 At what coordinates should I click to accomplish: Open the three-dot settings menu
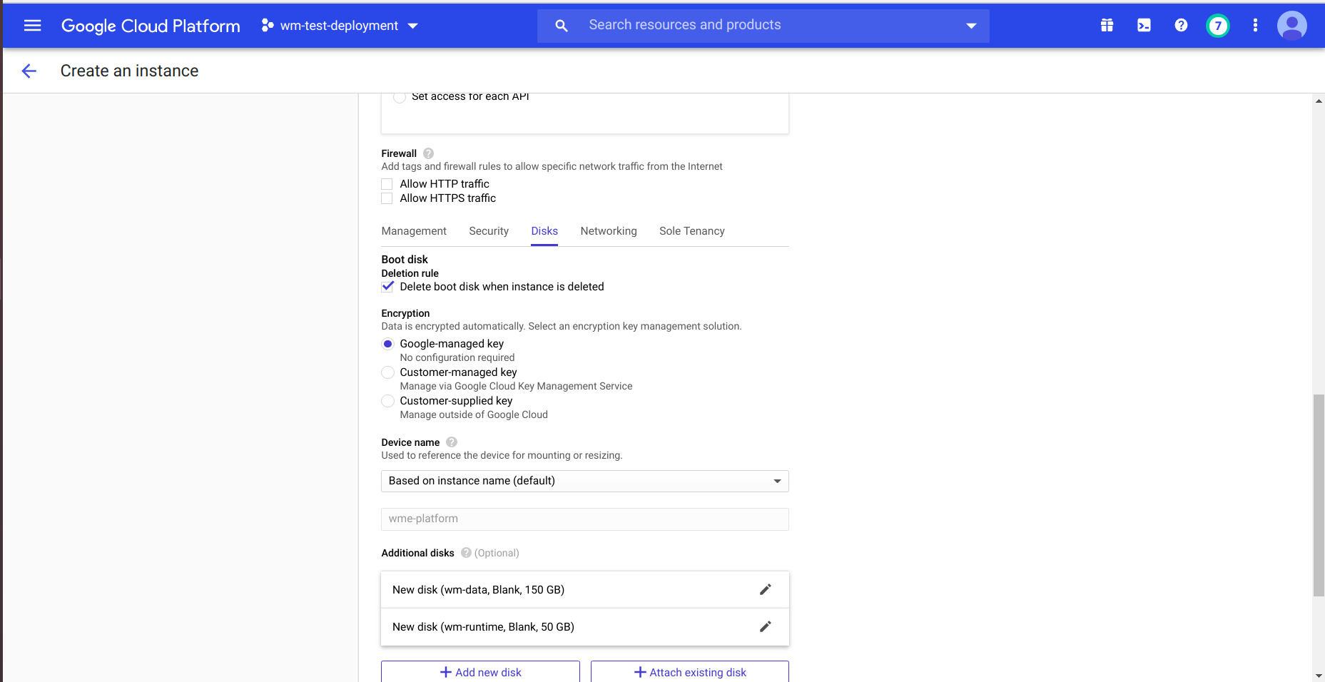(1255, 26)
